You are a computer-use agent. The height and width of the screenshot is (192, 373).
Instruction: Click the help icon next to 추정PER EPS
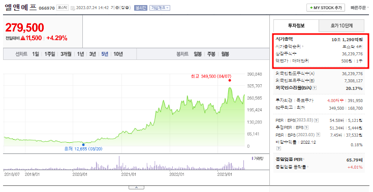(x=306, y=127)
